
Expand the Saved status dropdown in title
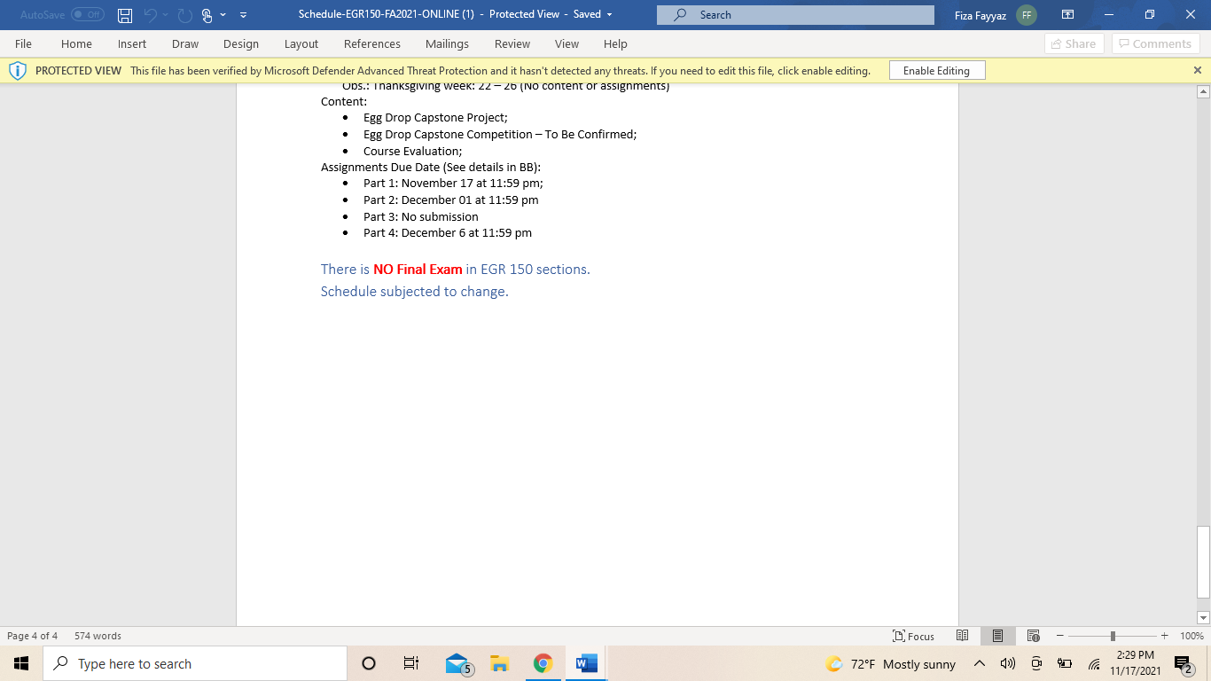click(609, 15)
